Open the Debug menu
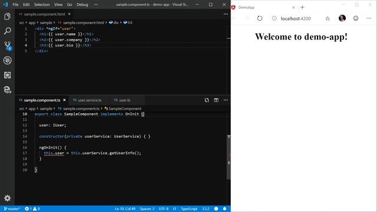 coord(82,5)
